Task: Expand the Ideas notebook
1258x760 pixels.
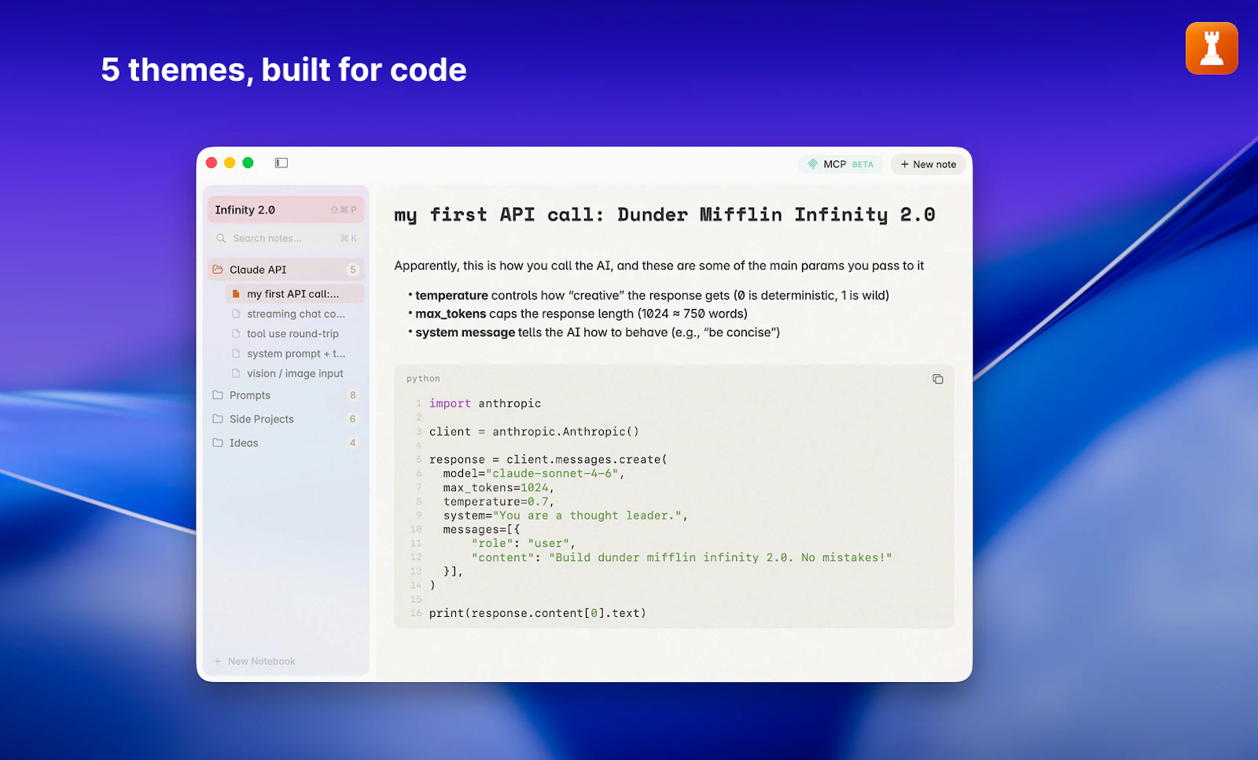Action: click(286, 442)
